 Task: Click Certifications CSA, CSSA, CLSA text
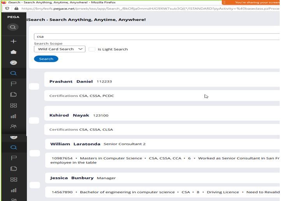pyautogui.click(x=81, y=129)
